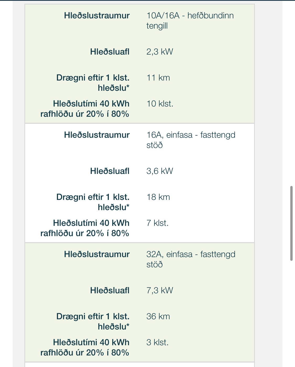Click the Hleðslustraumur label beside 32A, einfasa
295x367 pixels.
click(x=97, y=254)
